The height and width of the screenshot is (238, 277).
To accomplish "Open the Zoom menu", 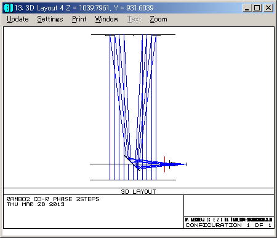I will pyautogui.click(x=158, y=19).
